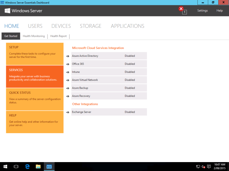Select the SETUP task category

(x=35, y=54)
